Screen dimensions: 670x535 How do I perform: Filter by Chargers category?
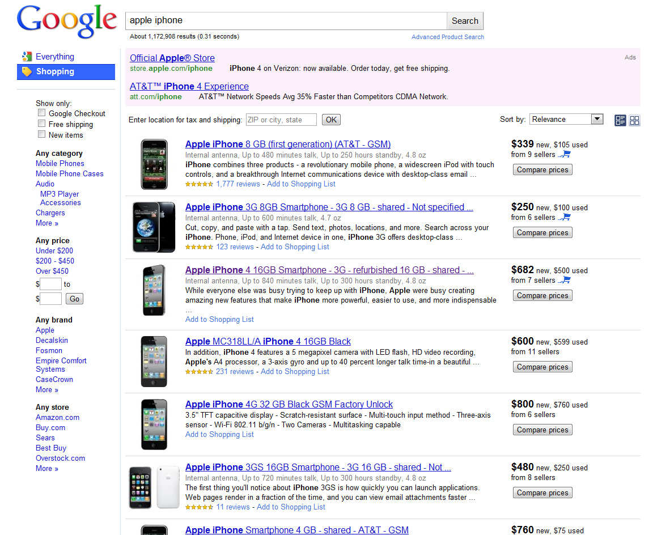pos(50,213)
